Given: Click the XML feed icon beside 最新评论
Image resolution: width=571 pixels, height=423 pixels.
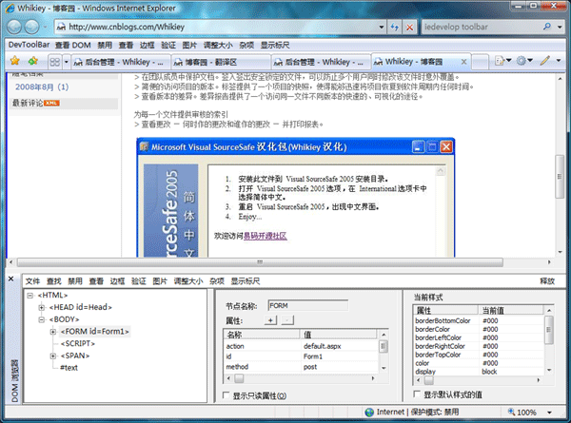Looking at the screenshot, I should (x=51, y=104).
